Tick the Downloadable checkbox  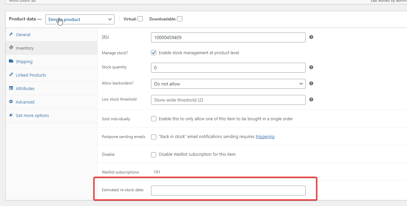(x=180, y=19)
